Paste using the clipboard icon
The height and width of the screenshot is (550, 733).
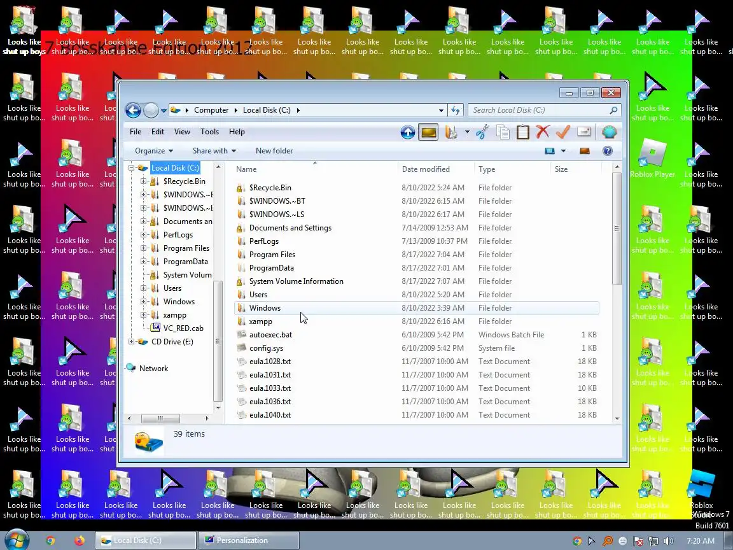tap(522, 132)
